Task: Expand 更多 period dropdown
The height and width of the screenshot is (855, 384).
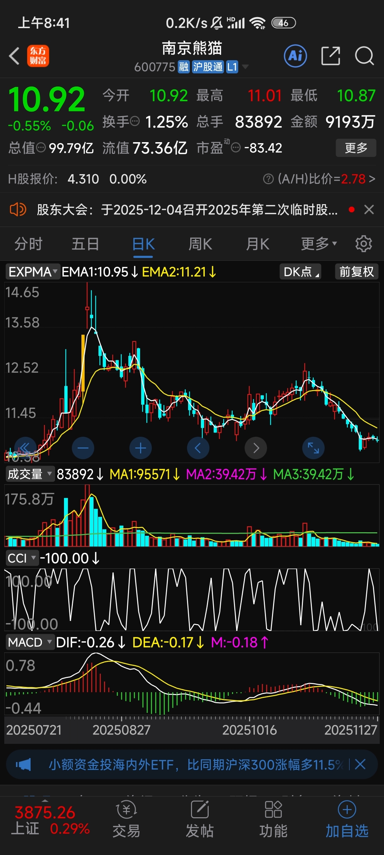Action: tap(319, 244)
